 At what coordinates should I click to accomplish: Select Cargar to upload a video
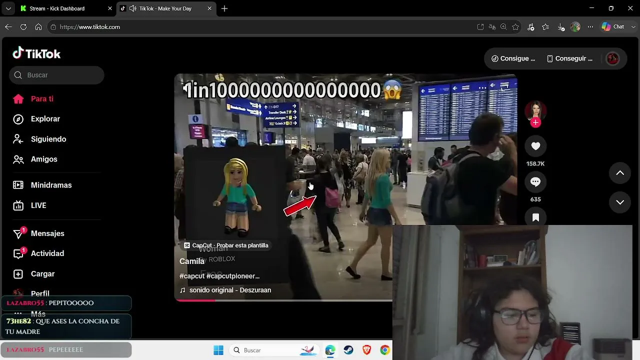point(42,274)
